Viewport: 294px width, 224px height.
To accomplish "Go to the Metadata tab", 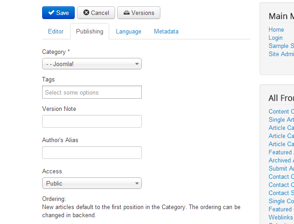I will coord(166,32).
